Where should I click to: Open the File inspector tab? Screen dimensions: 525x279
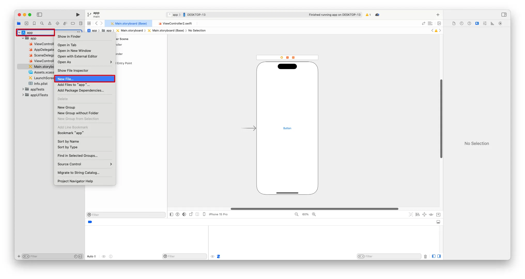point(454,23)
